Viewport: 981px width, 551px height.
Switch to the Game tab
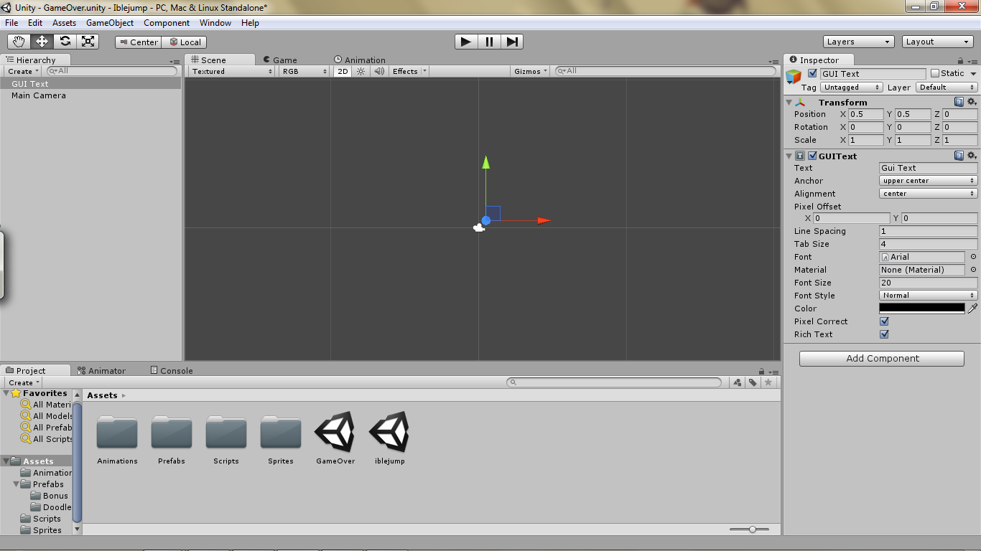click(x=280, y=60)
